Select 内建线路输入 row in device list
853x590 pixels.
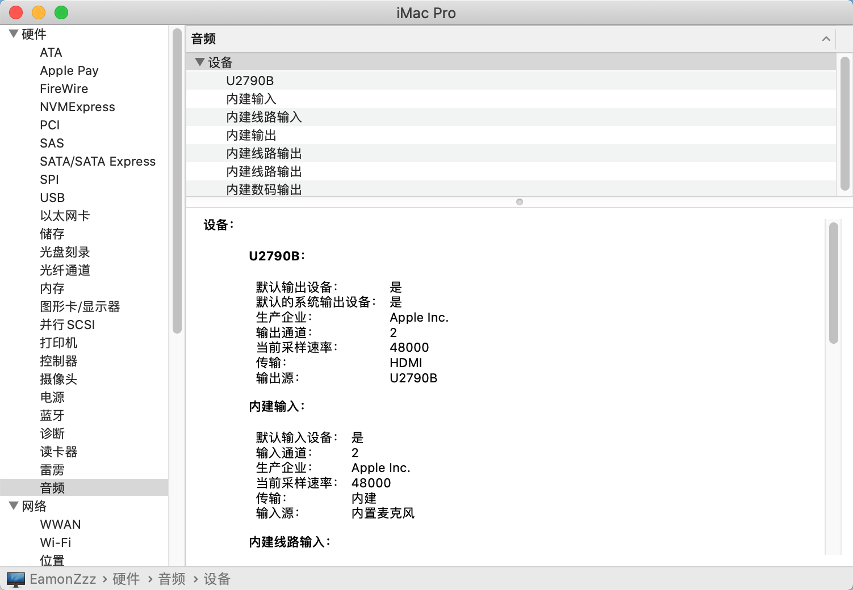pos(511,117)
